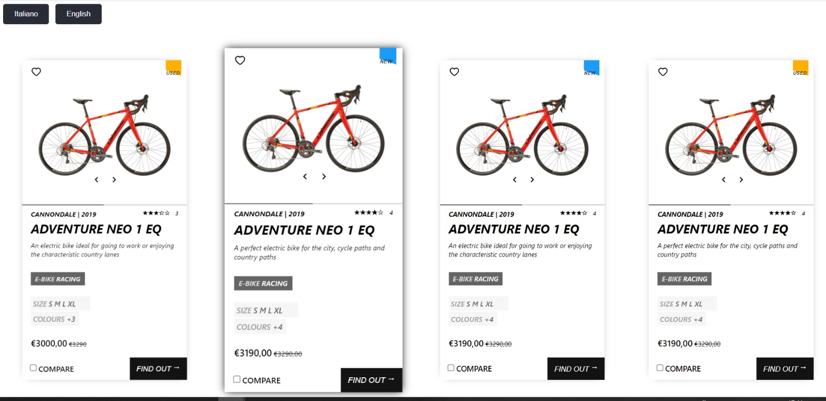
Task: Click the E-BIKE RACING tag on the third card
Action: click(x=475, y=279)
